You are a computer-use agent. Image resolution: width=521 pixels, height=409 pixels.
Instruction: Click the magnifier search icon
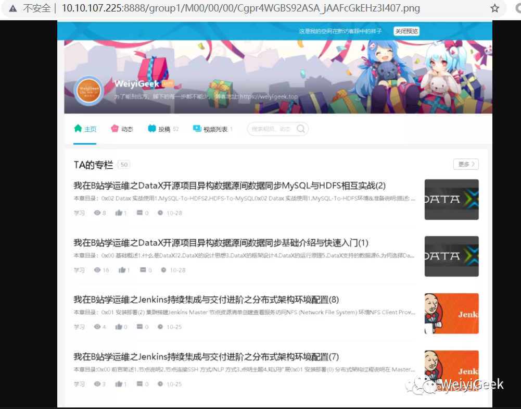301,129
